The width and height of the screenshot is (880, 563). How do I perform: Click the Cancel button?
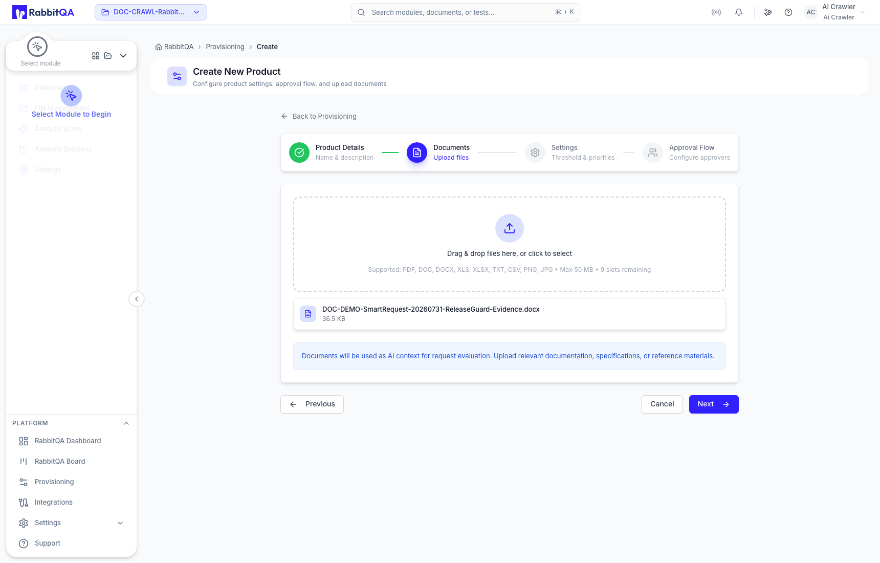point(662,404)
